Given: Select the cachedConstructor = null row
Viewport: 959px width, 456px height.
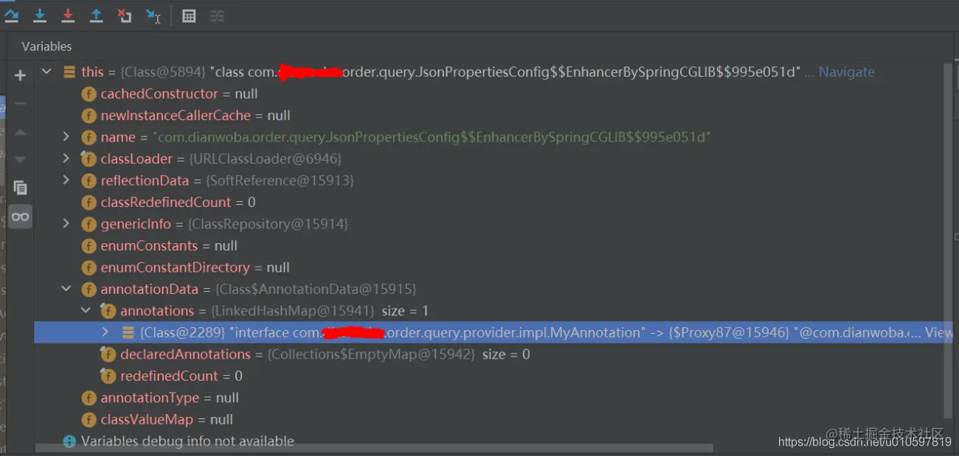Looking at the screenshot, I should point(488,94).
